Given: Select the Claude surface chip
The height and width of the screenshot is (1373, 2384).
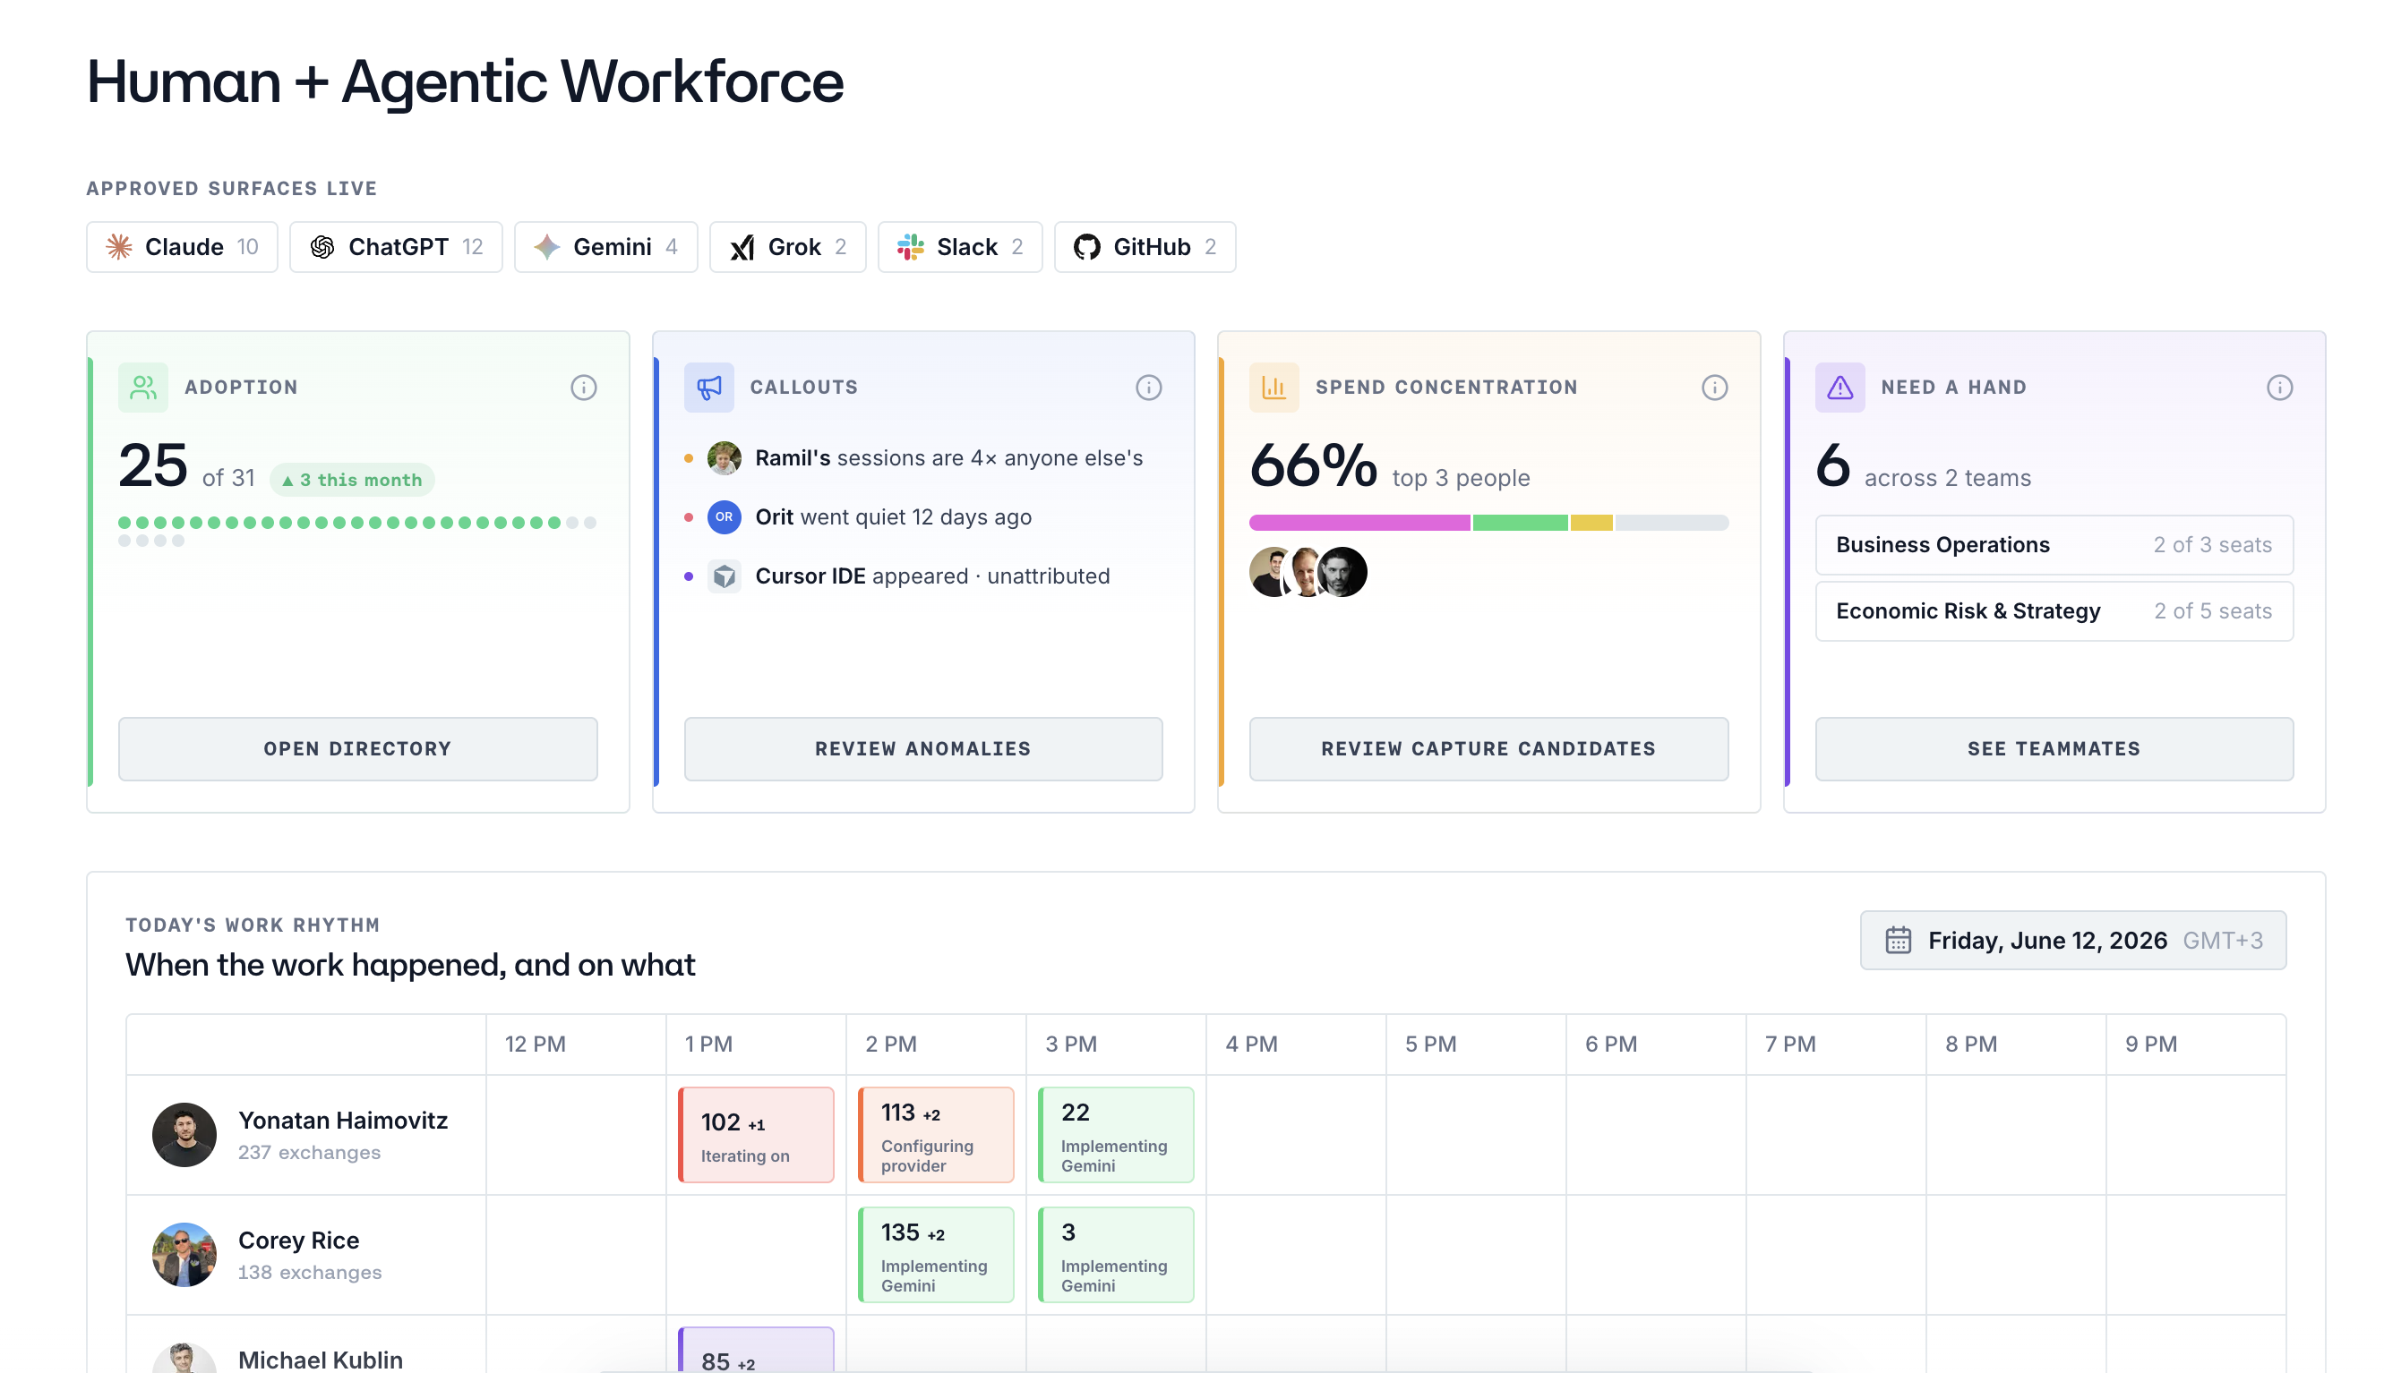Looking at the screenshot, I should 182,247.
